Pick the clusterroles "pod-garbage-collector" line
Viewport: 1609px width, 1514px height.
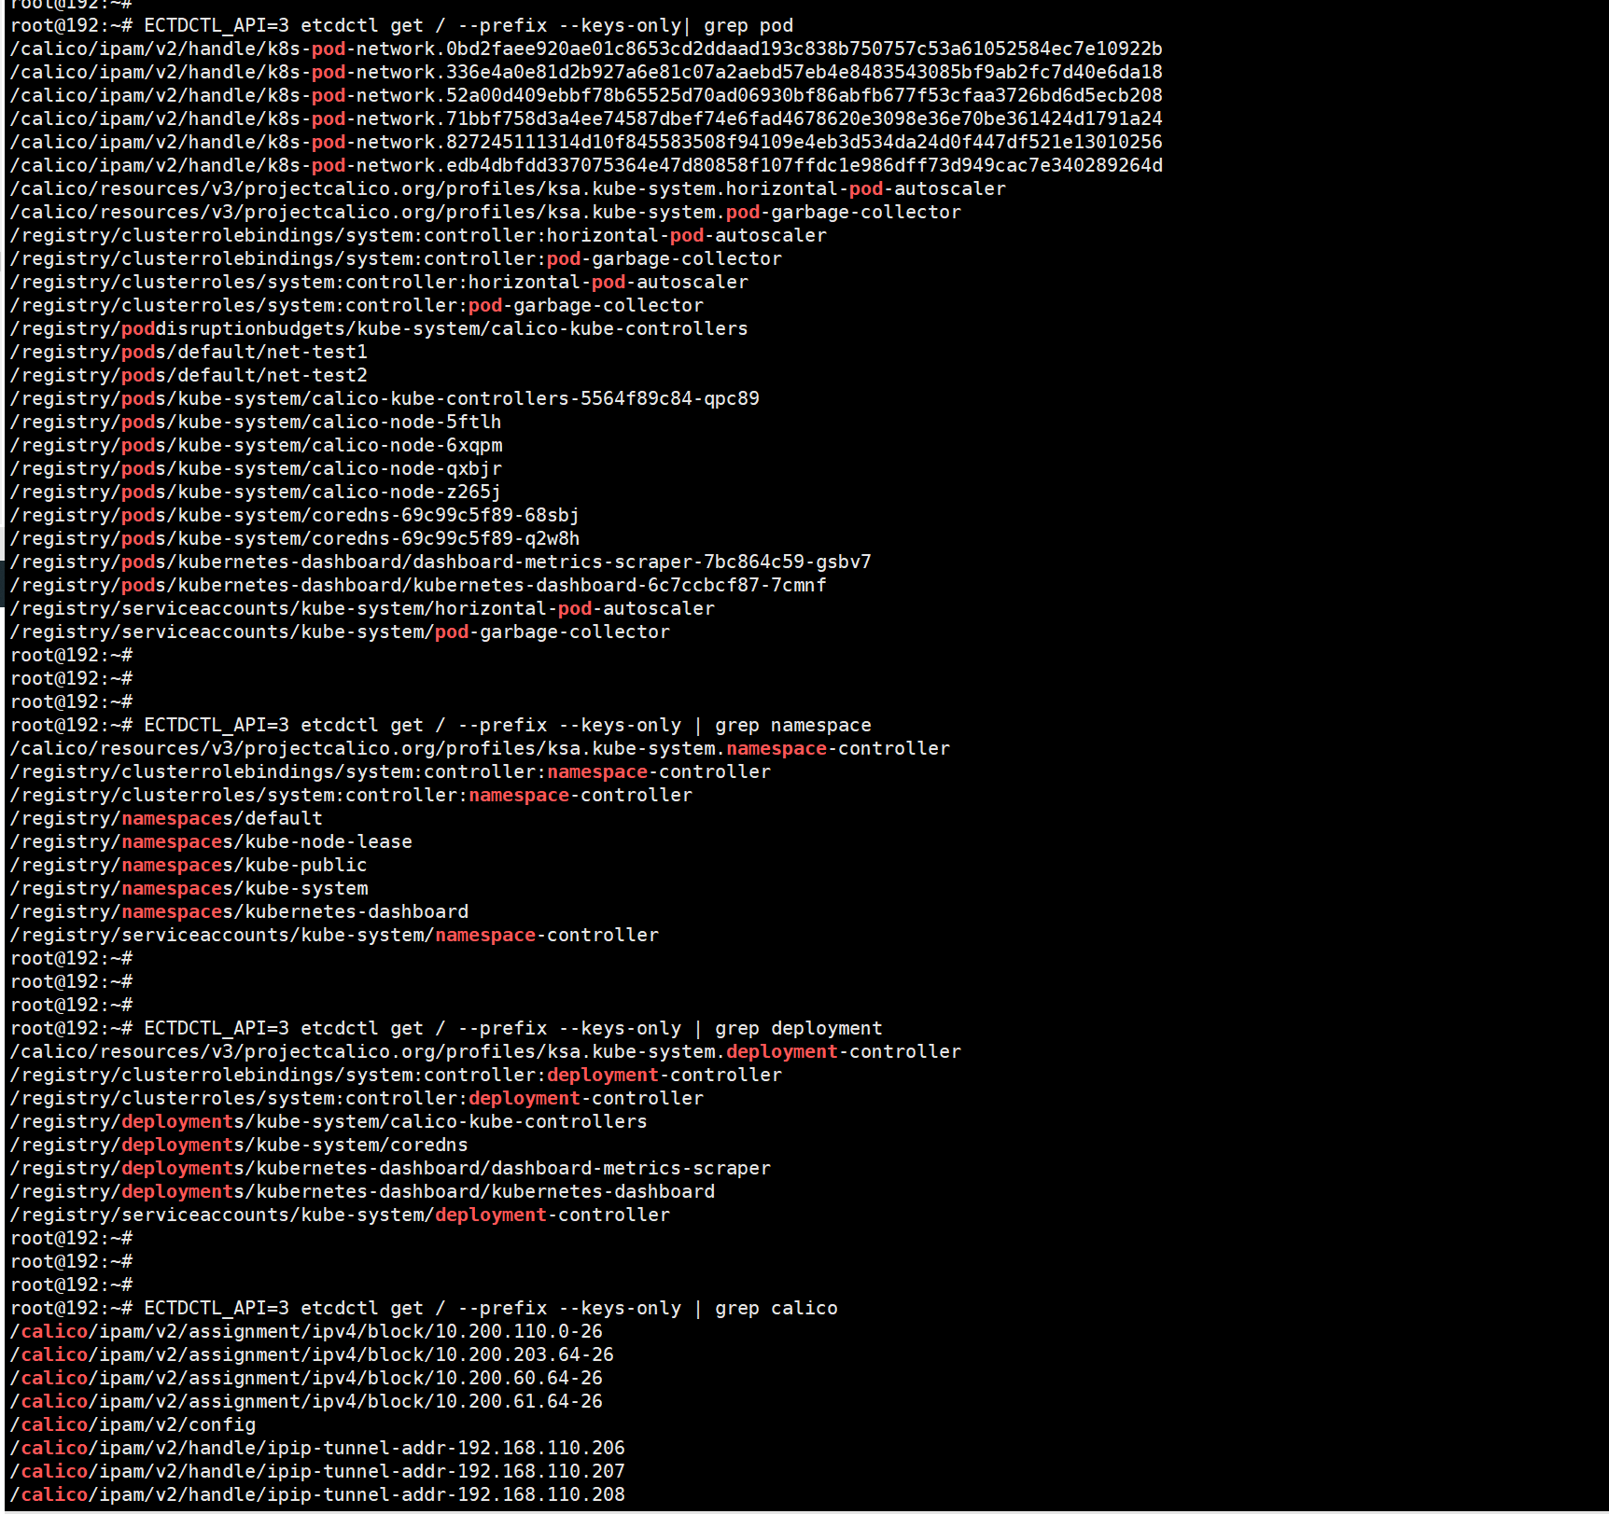pyautogui.click(x=357, y=305)
